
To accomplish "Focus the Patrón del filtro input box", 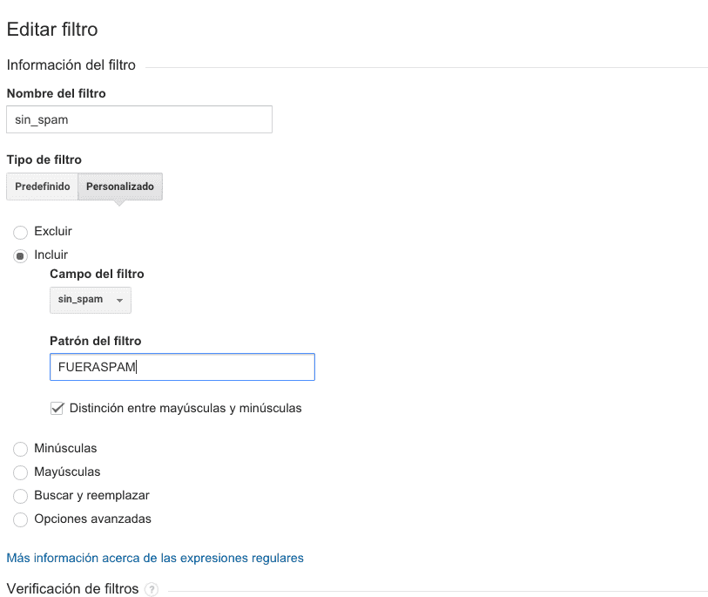I will (182, 367).
